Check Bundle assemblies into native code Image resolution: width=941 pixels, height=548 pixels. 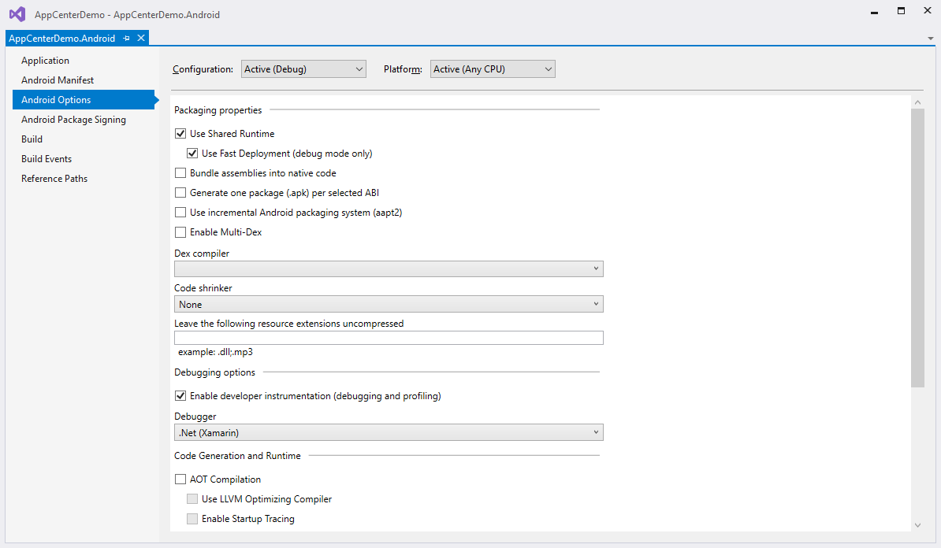coord(180,173)
